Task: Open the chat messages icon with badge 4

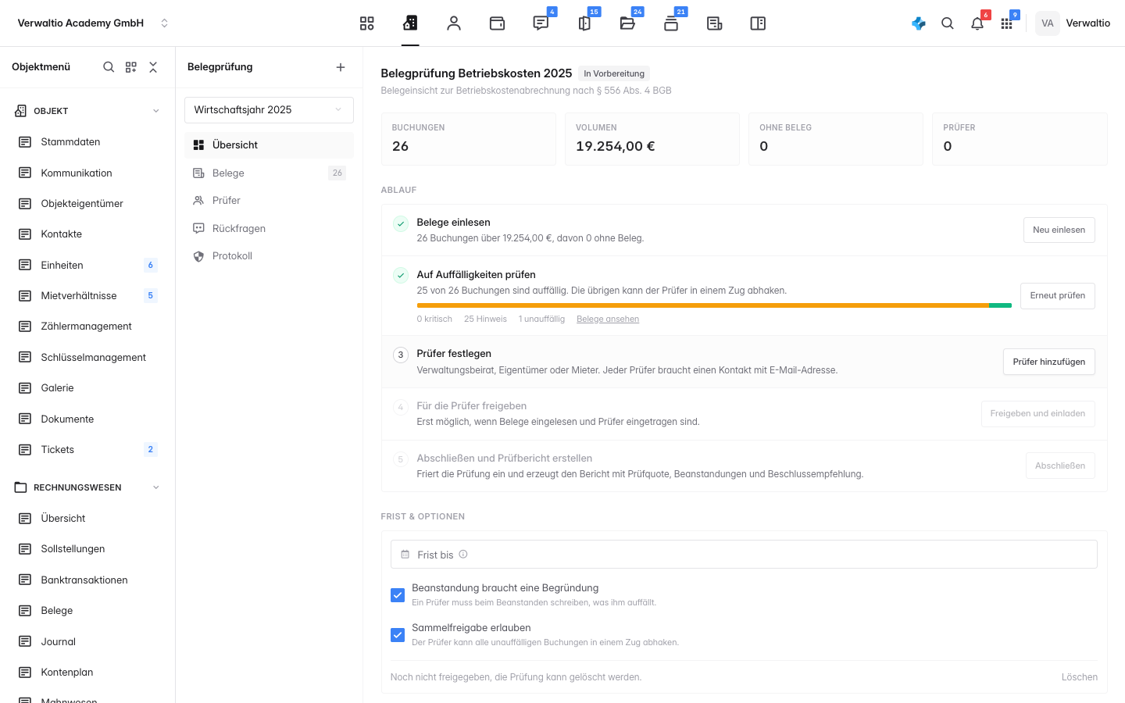Action: click(541, 23)
